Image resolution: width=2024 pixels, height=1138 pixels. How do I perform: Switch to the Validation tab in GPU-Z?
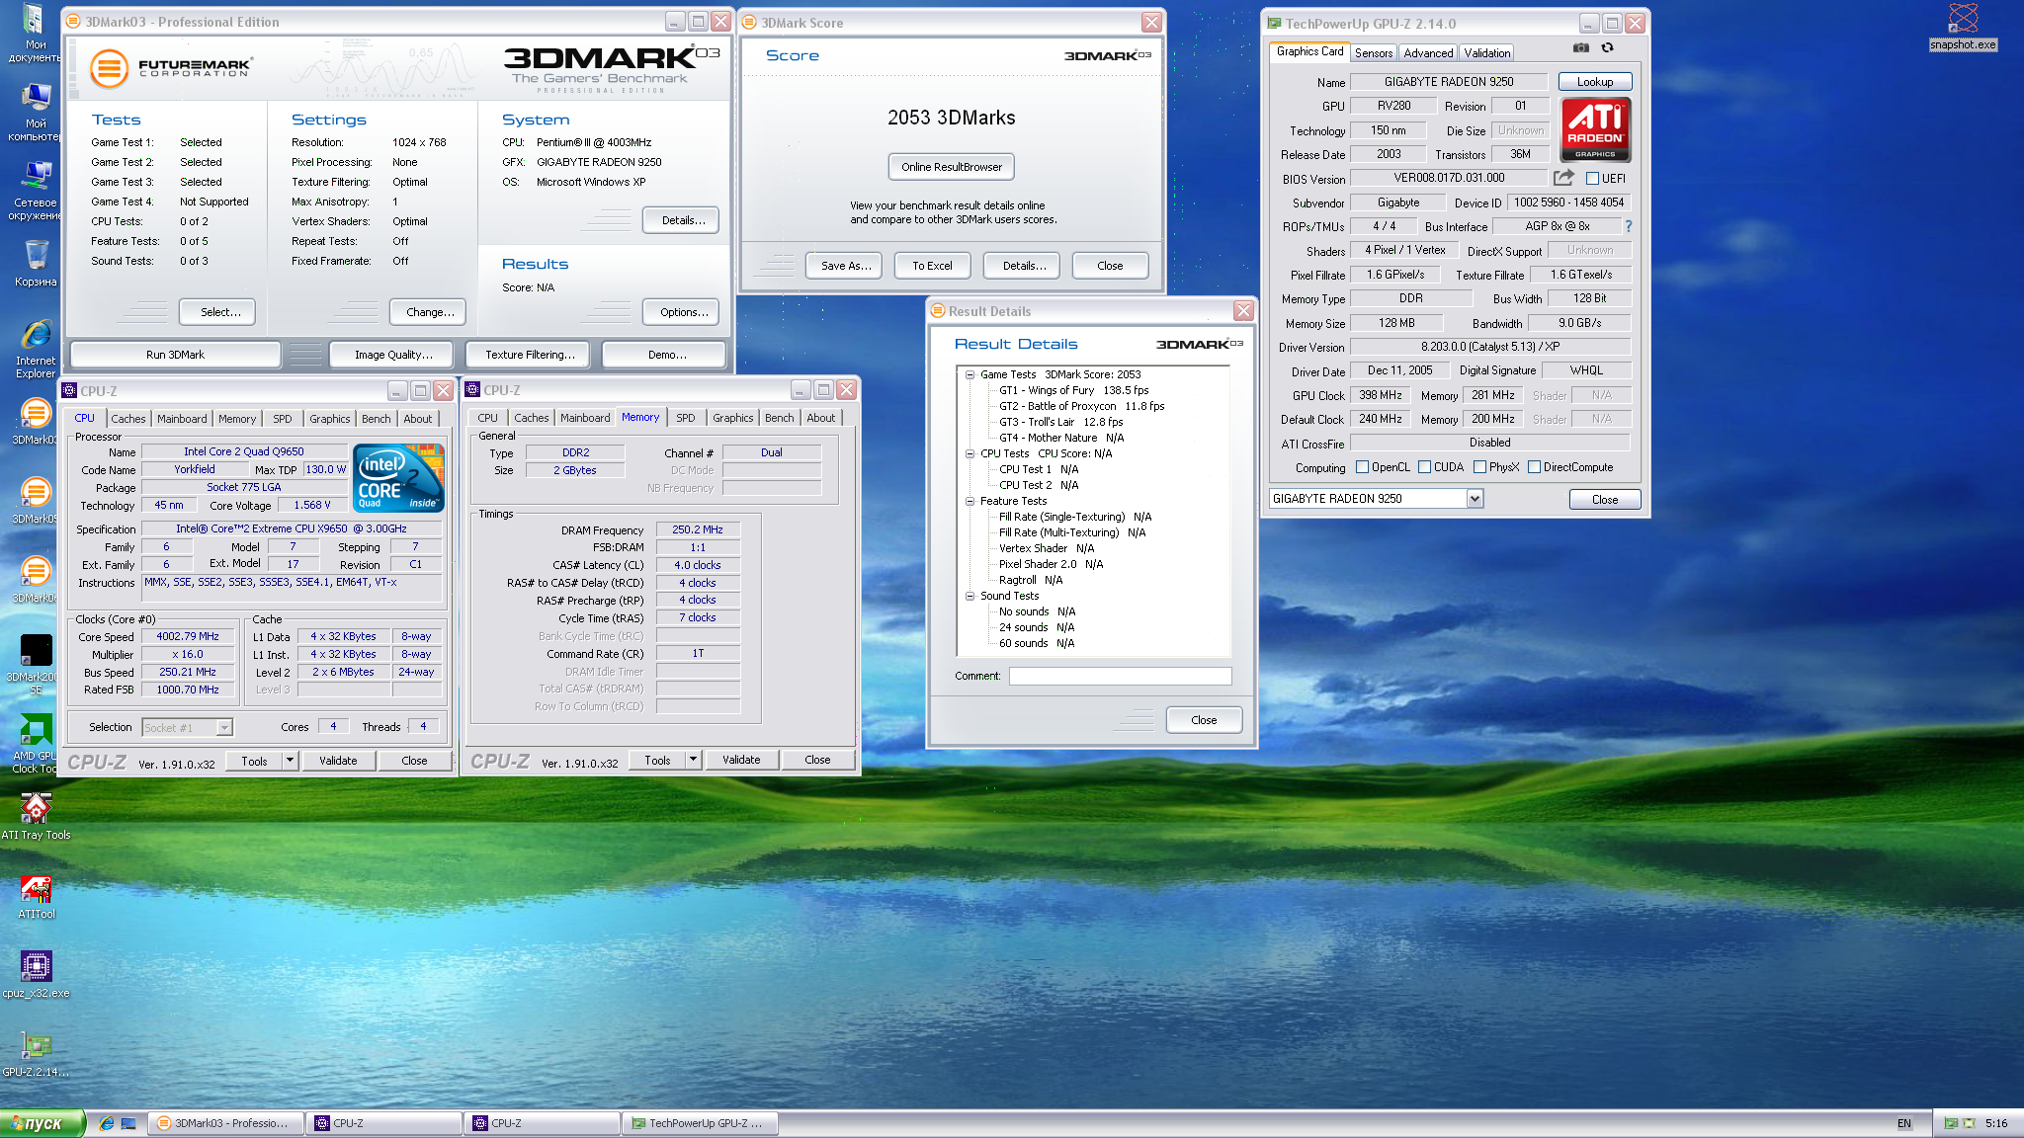click(1486, 53)
